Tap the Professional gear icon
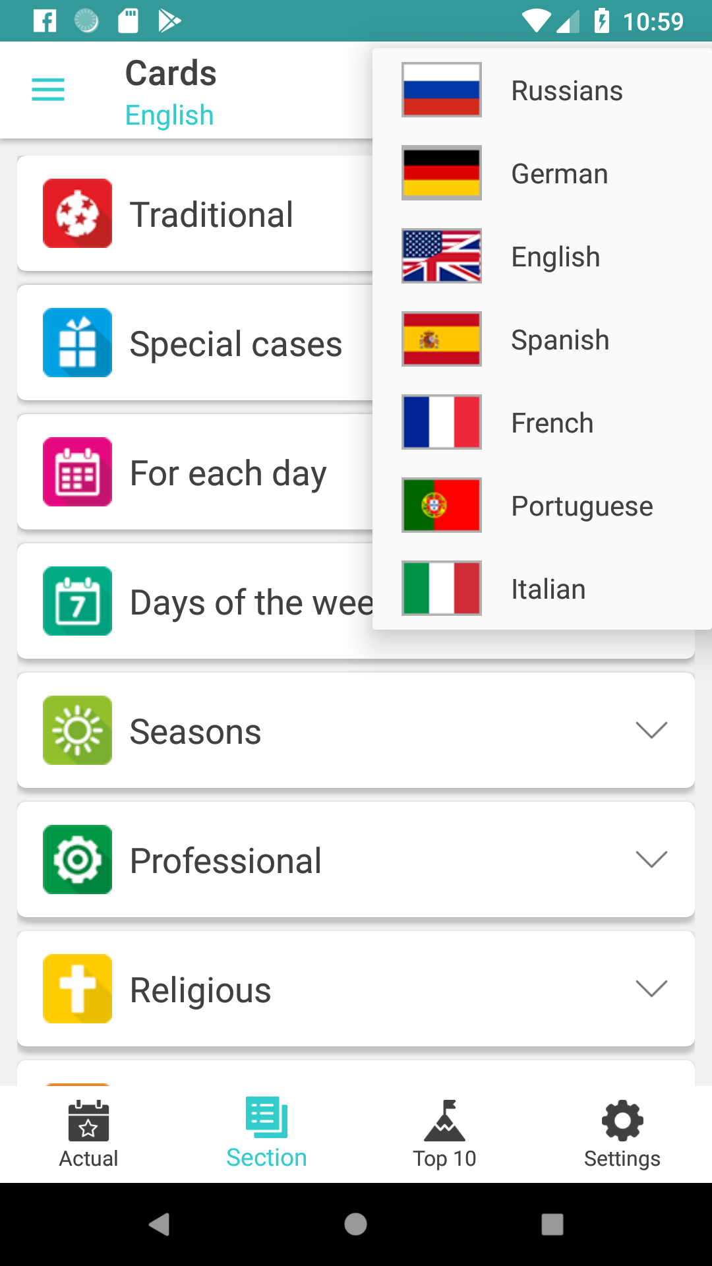The image size is (712, 1266). click(x=77, y=860)
